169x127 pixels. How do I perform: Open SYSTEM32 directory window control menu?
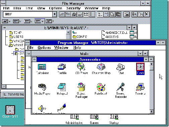4,27
